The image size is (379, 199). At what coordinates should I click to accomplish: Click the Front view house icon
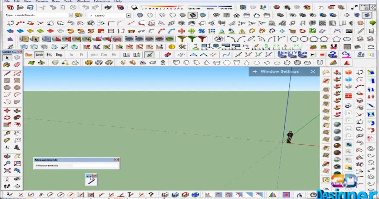click(x=236, y=15)
